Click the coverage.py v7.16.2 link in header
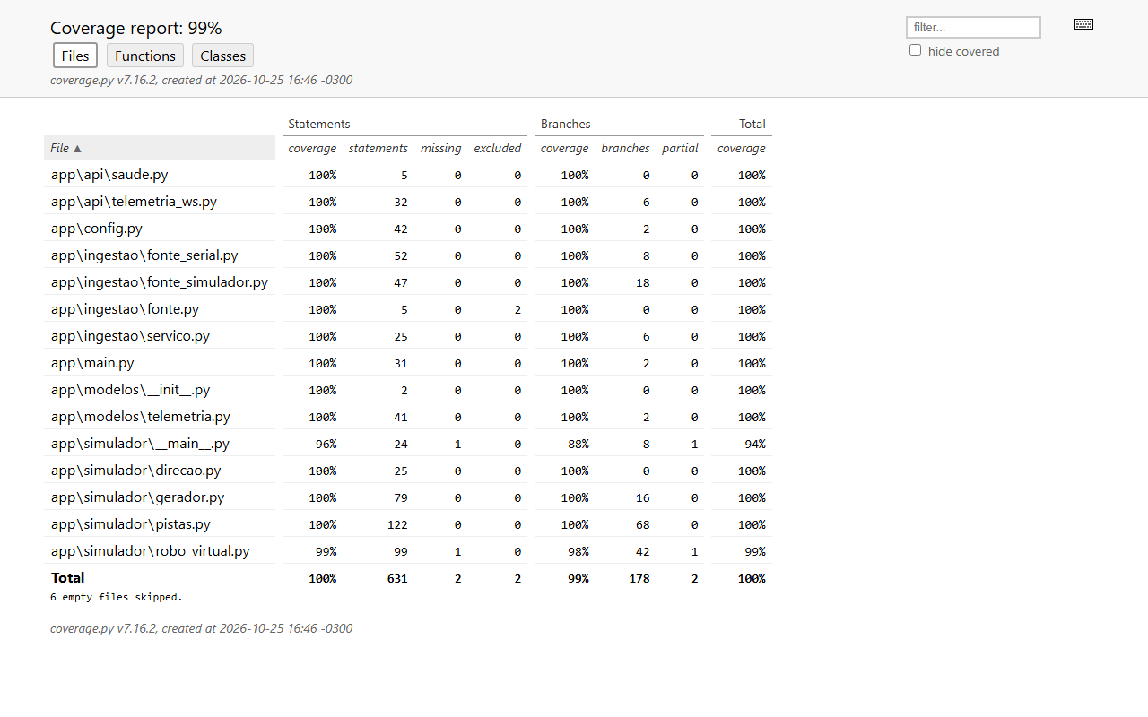 pyautogui.click(x=103, y=80)
